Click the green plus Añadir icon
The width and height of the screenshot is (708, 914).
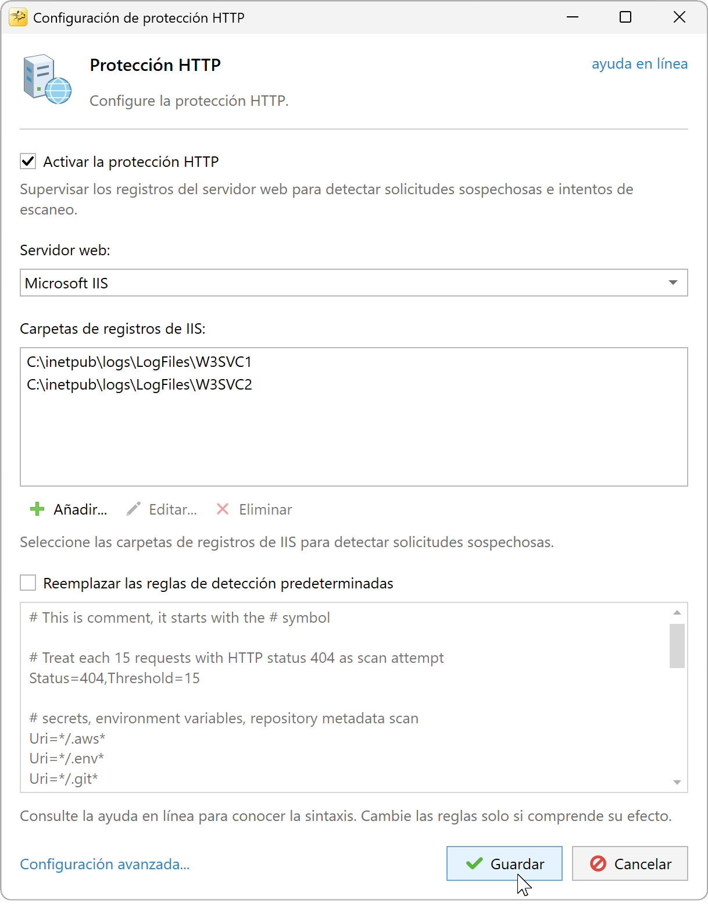[x=37, y=509]
